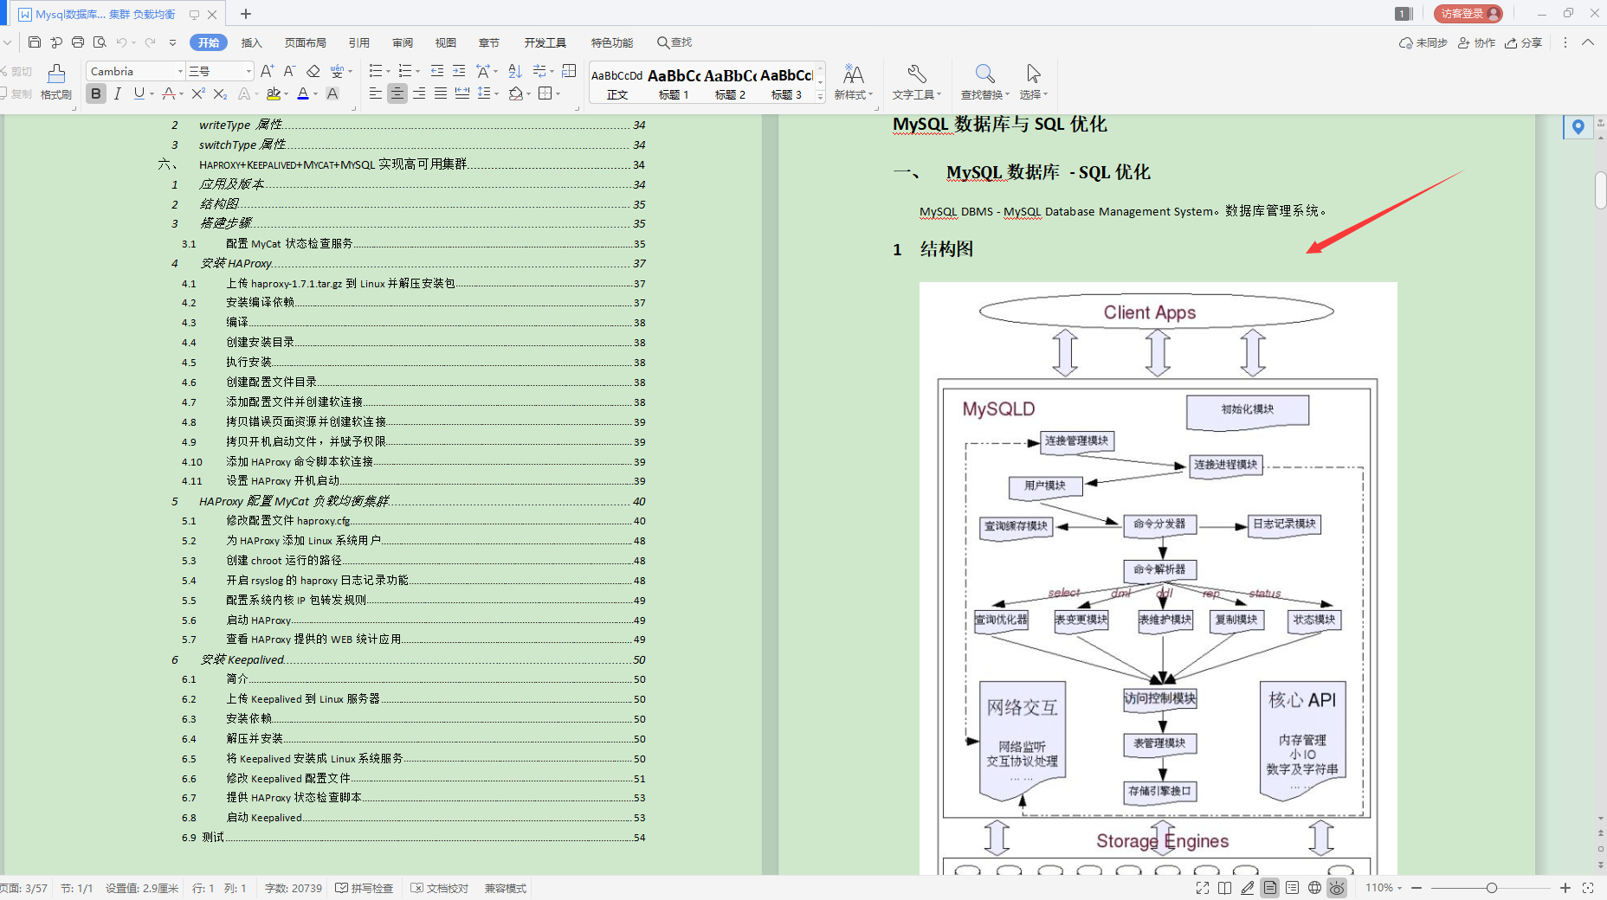Enable eye protection mode in status bar

1336,888
